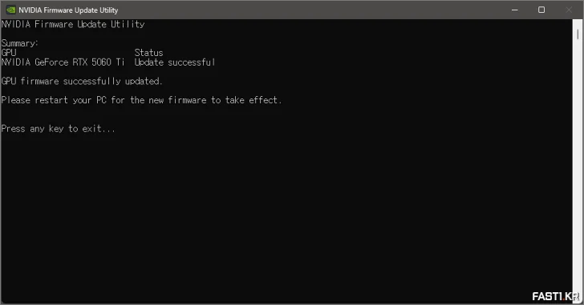
Task: Click empty black console area below the prompt
Action: [x=283, y=215]
